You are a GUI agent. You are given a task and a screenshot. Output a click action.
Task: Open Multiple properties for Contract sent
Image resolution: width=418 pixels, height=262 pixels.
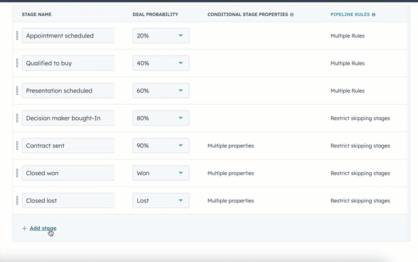pyautogui.click(x=230, y=146)
